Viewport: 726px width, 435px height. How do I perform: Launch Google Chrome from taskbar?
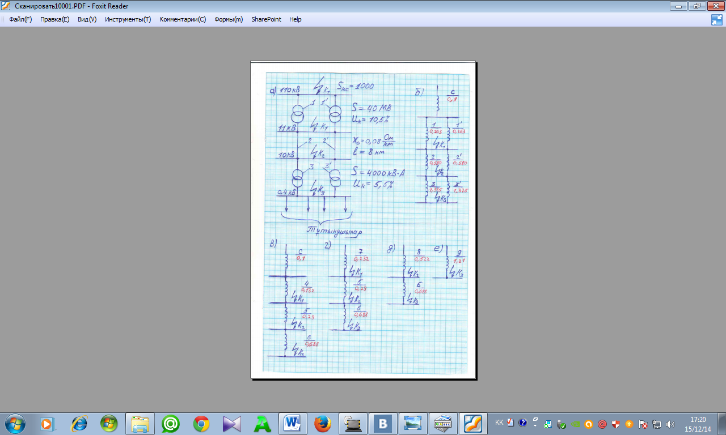pyautogui.click(x=201, y=423)
